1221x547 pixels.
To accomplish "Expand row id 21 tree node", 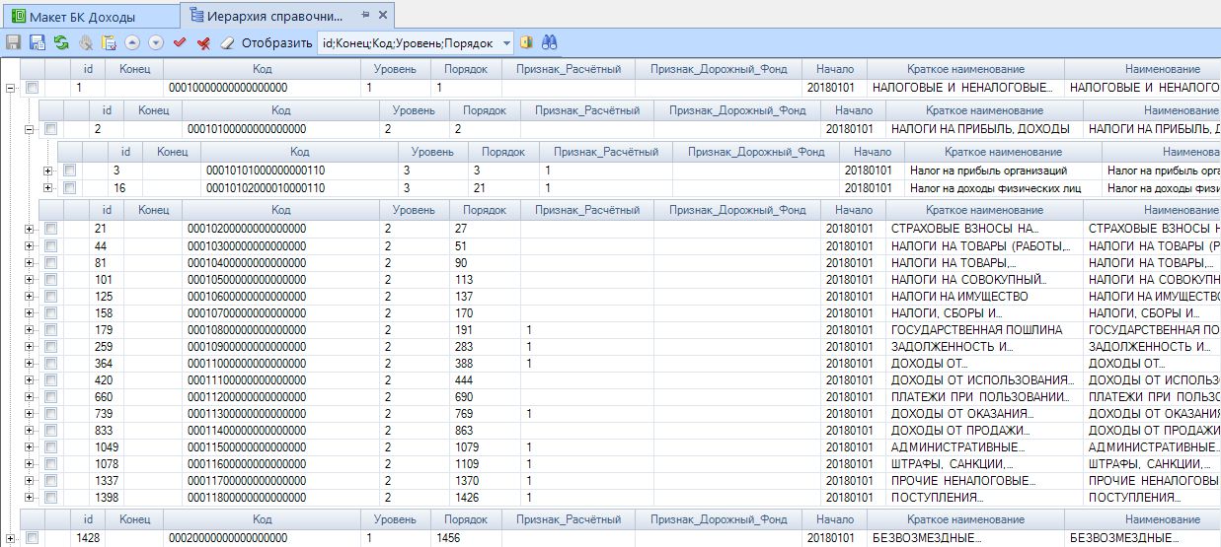I will tap(30, 229).
